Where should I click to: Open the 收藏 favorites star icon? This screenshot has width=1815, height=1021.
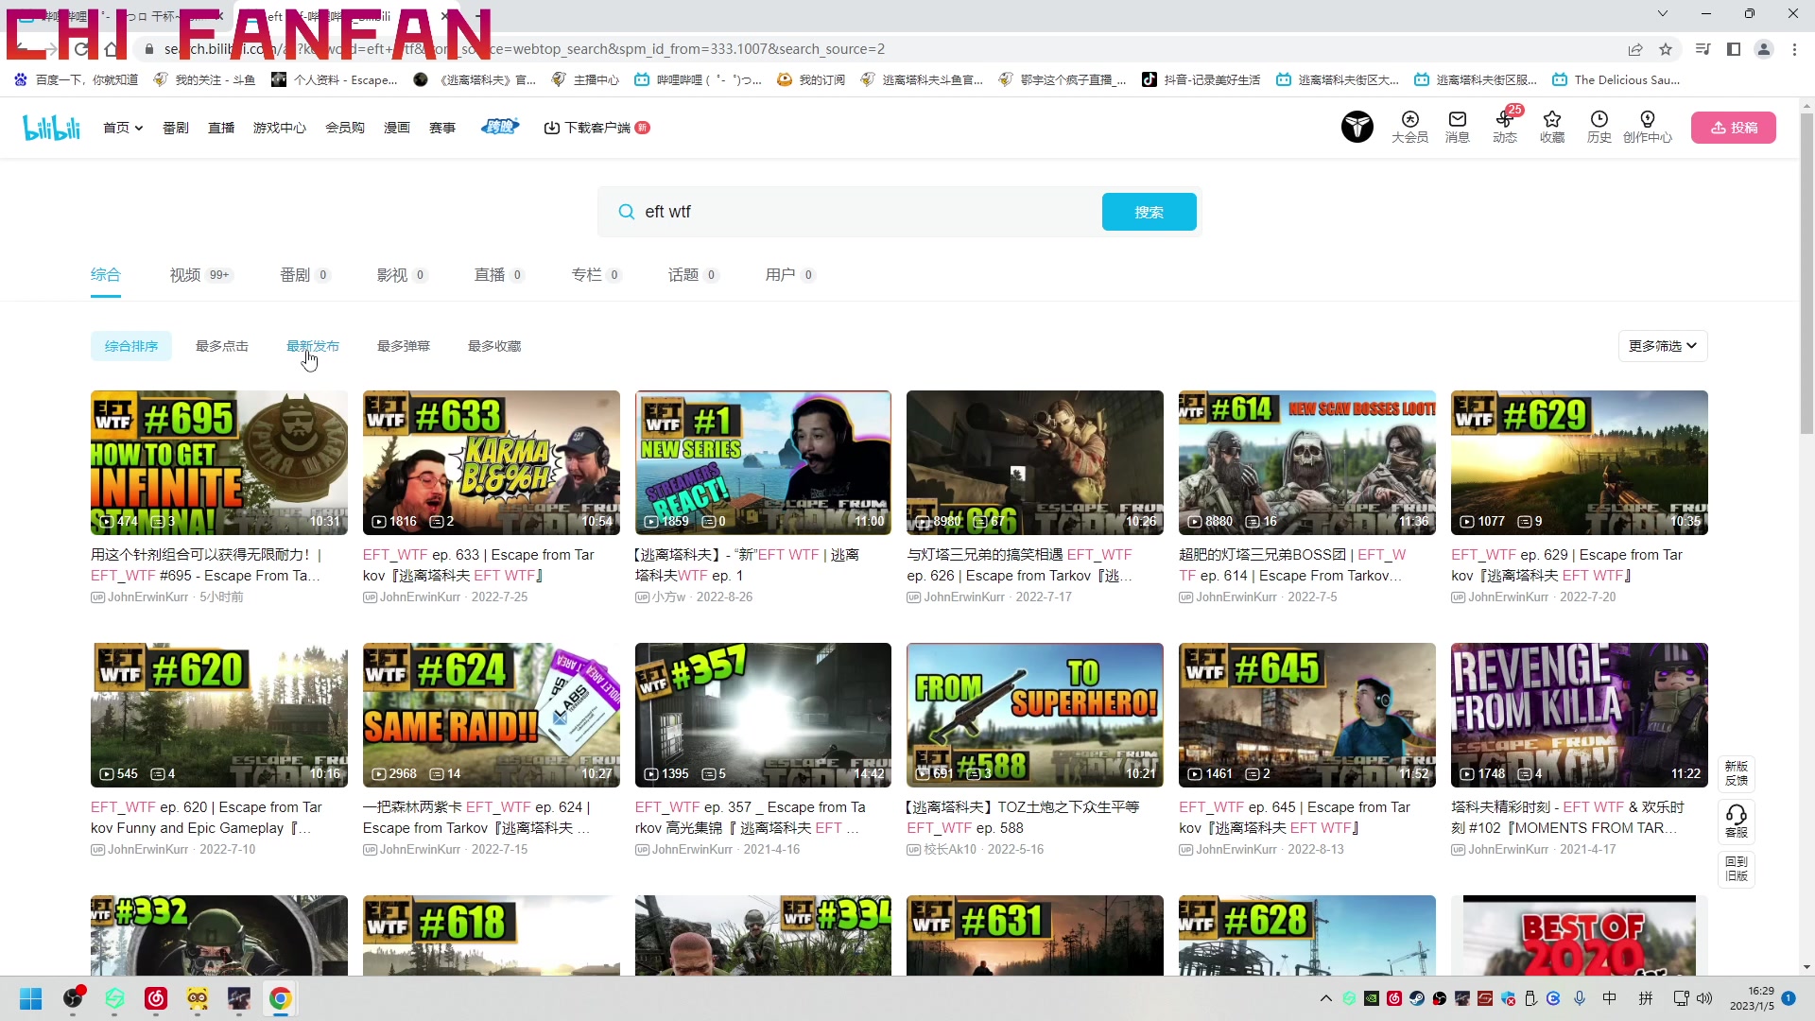click(x=1552, y=127)
